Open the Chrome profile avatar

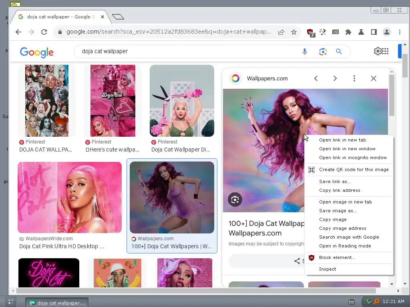point(387,32)
